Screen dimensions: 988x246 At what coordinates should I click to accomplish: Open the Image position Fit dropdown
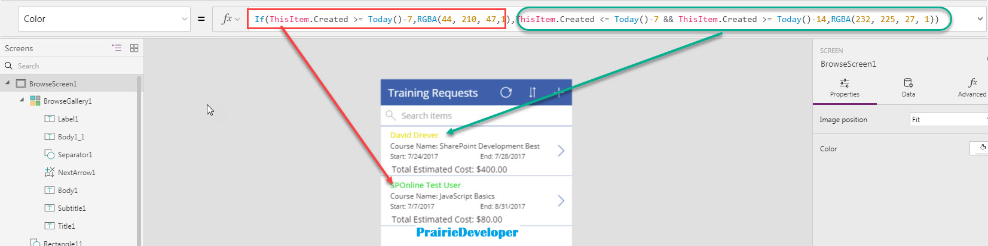pyautogui.click(x=949, y=120)
